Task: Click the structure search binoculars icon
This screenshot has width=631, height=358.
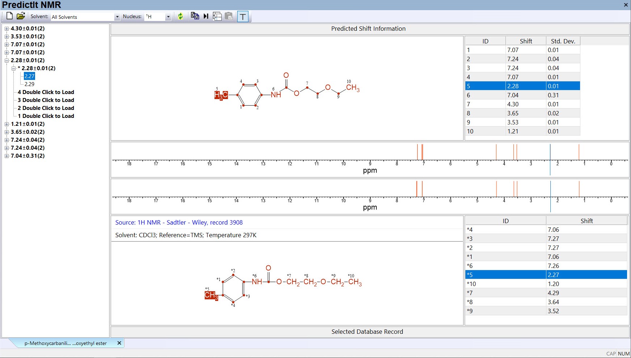Action: [195, 16]
